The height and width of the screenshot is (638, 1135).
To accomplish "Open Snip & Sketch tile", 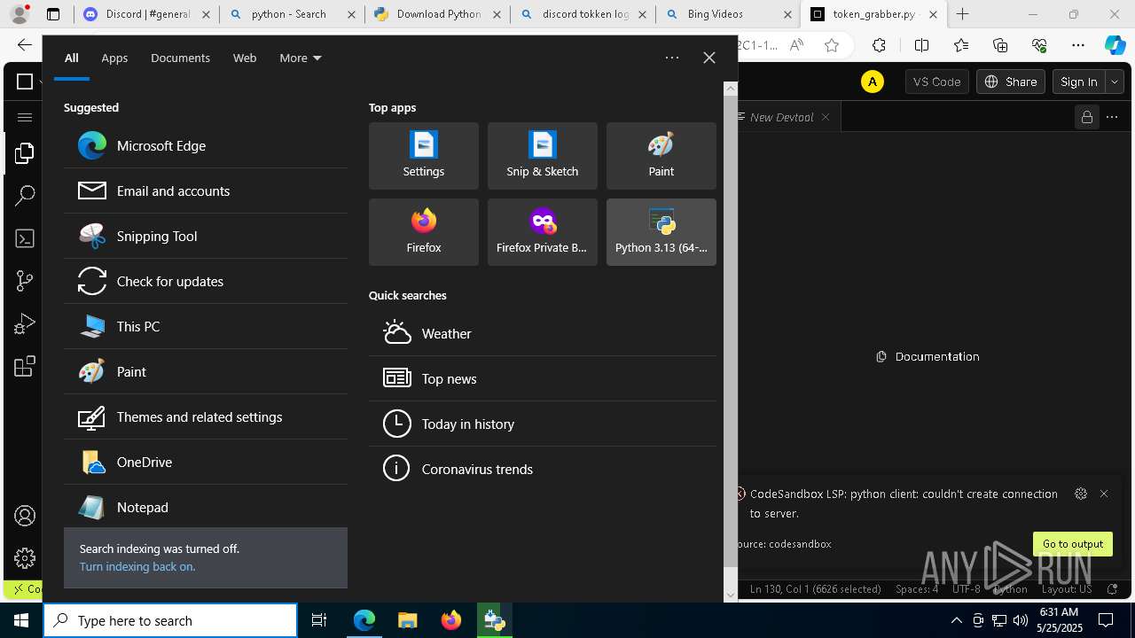I will click(543, 156).
